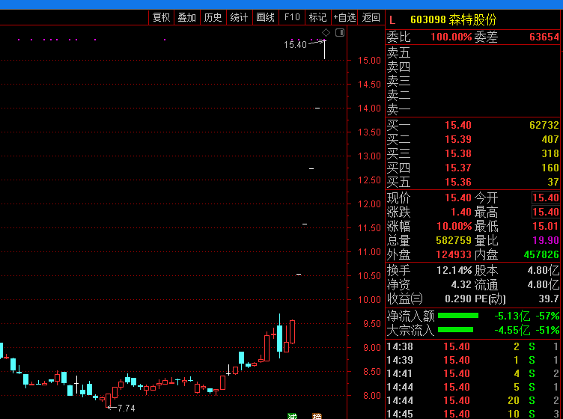Select the 买四 bid price 15.37
The image size is (563, 419).
pos(457,168)
